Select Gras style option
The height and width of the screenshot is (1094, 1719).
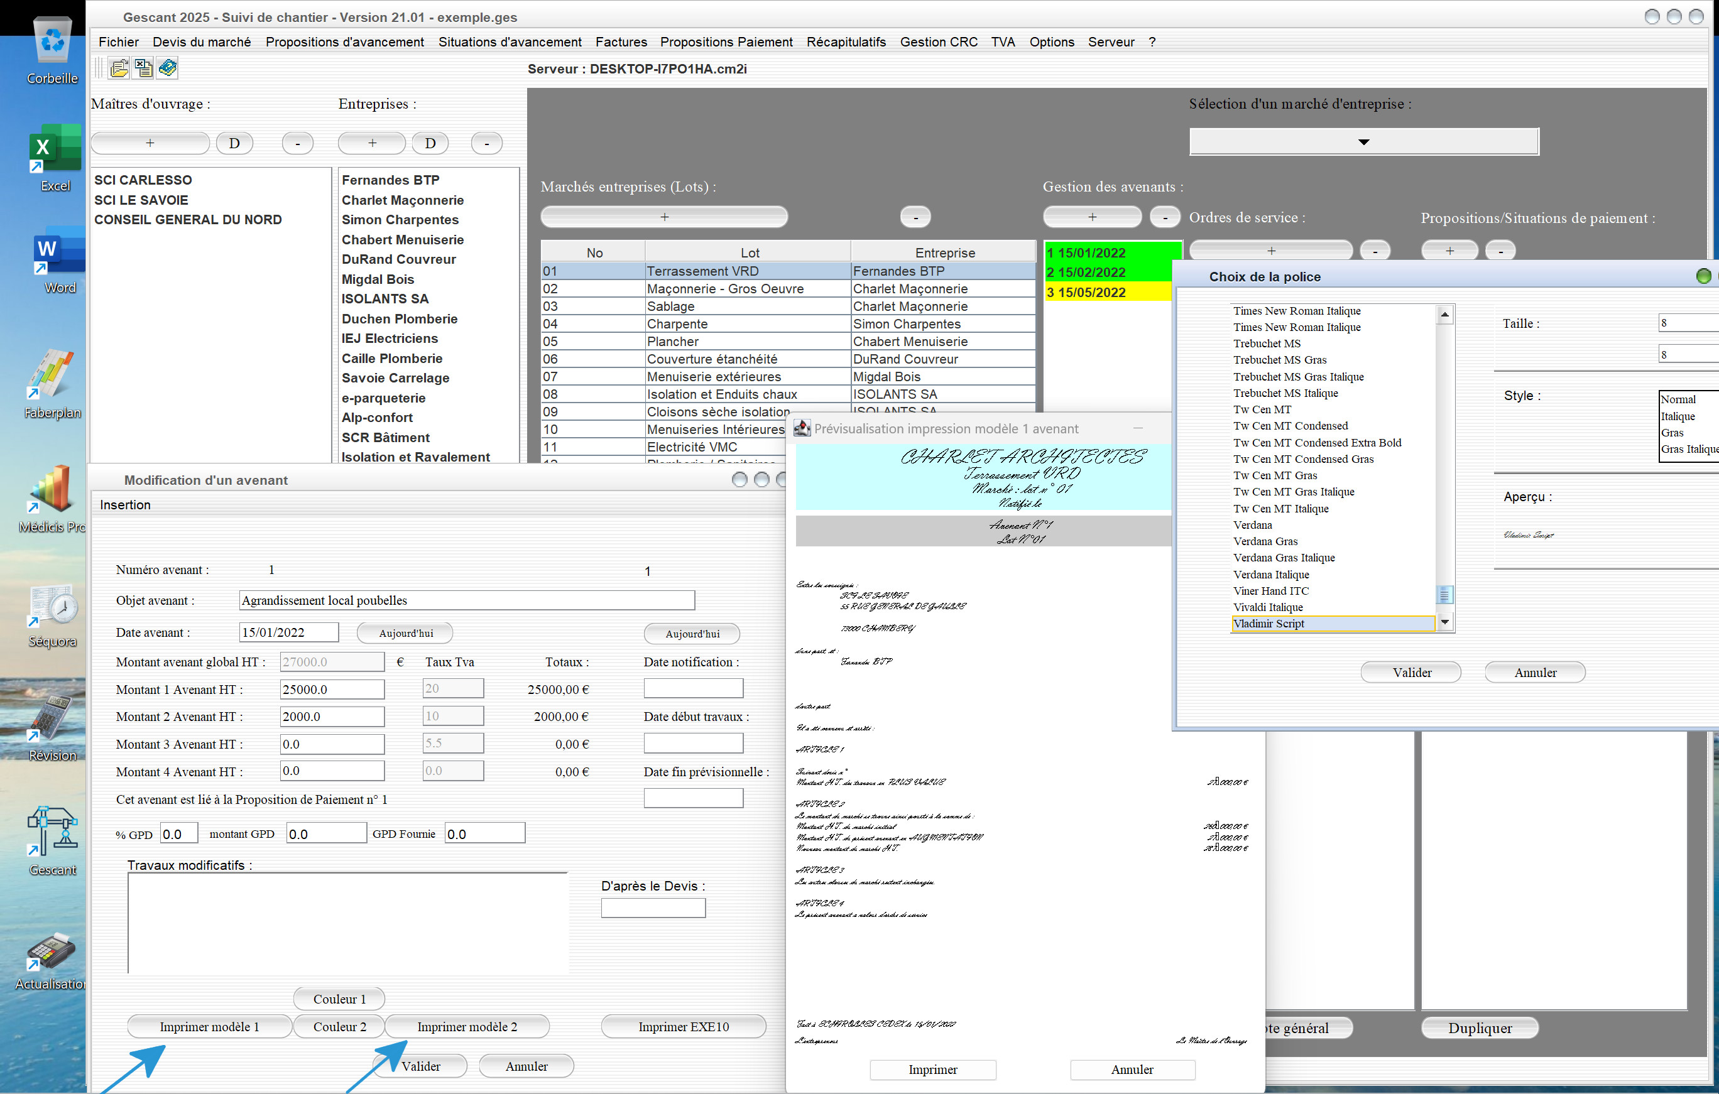[x=1672, y=433]
